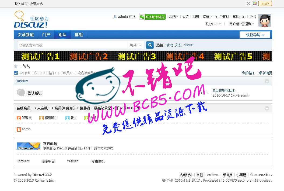This screenshot has height=191, width=284.
Task: Select the 门户 nav tab
Action: 46,35
